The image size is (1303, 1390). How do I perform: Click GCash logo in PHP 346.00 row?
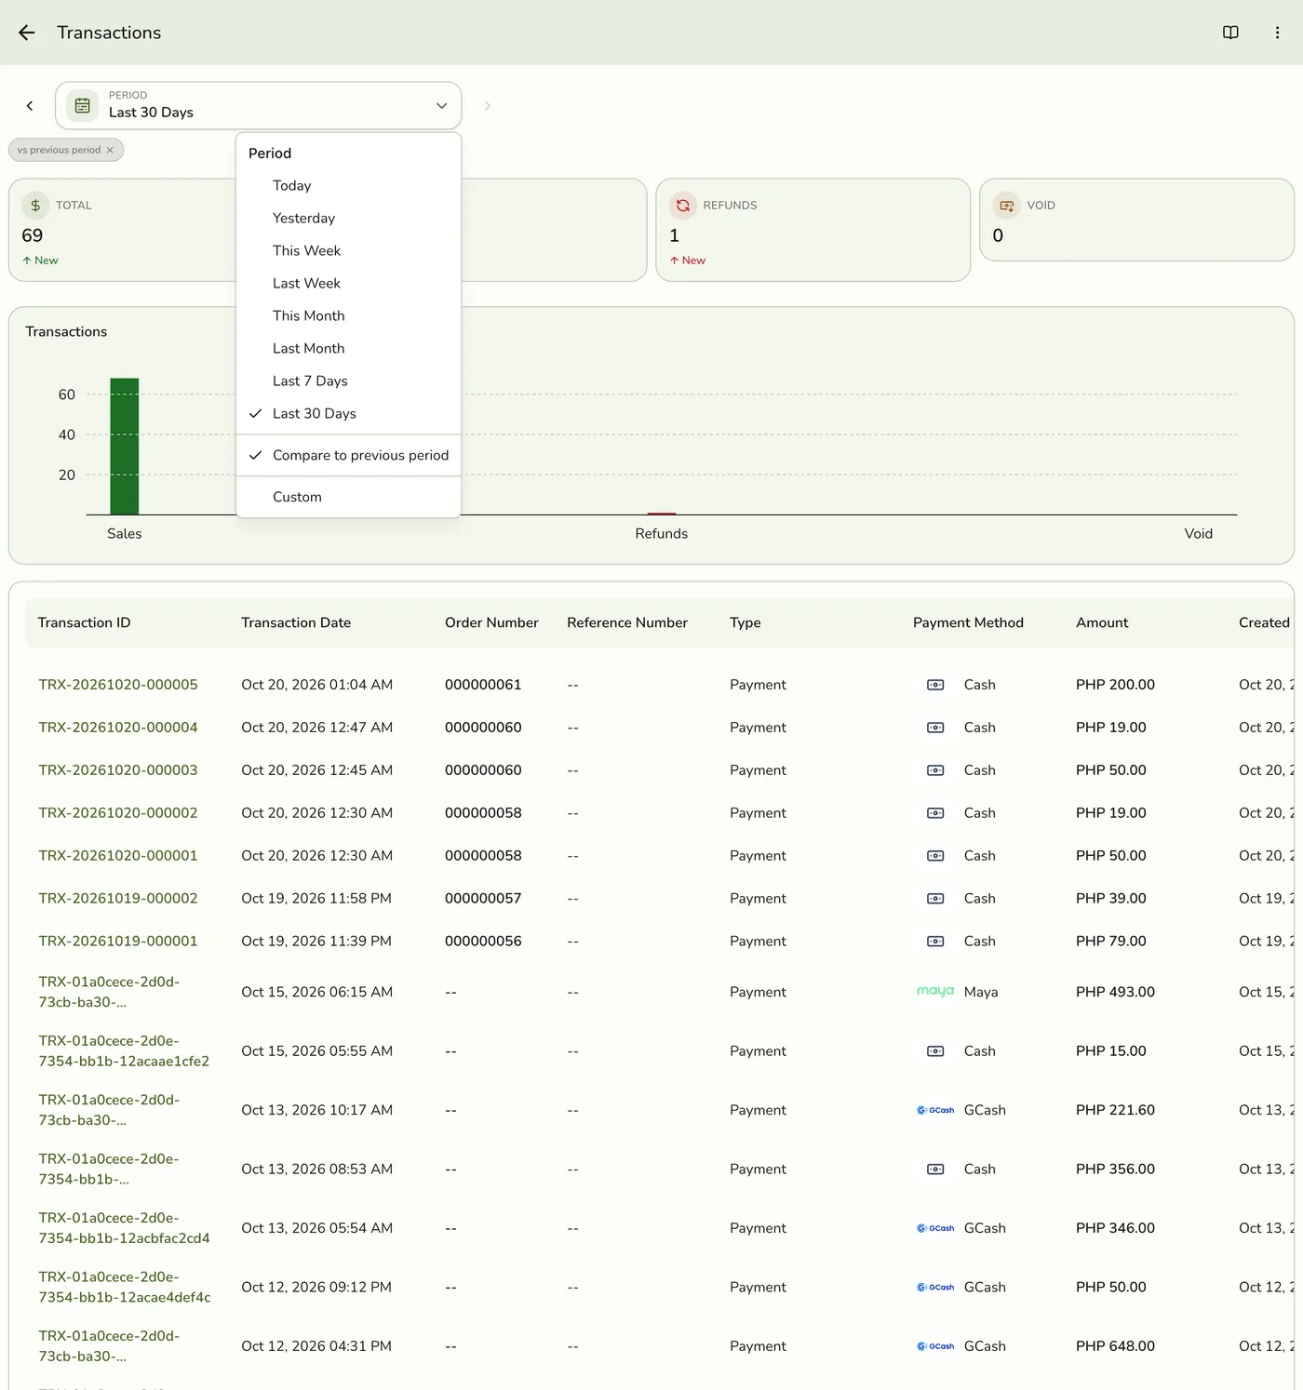click(x=935, y=1228)
